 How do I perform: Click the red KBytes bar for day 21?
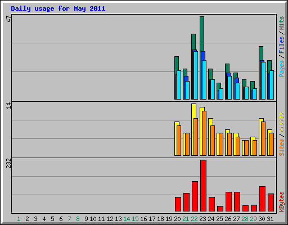[186, 202]
